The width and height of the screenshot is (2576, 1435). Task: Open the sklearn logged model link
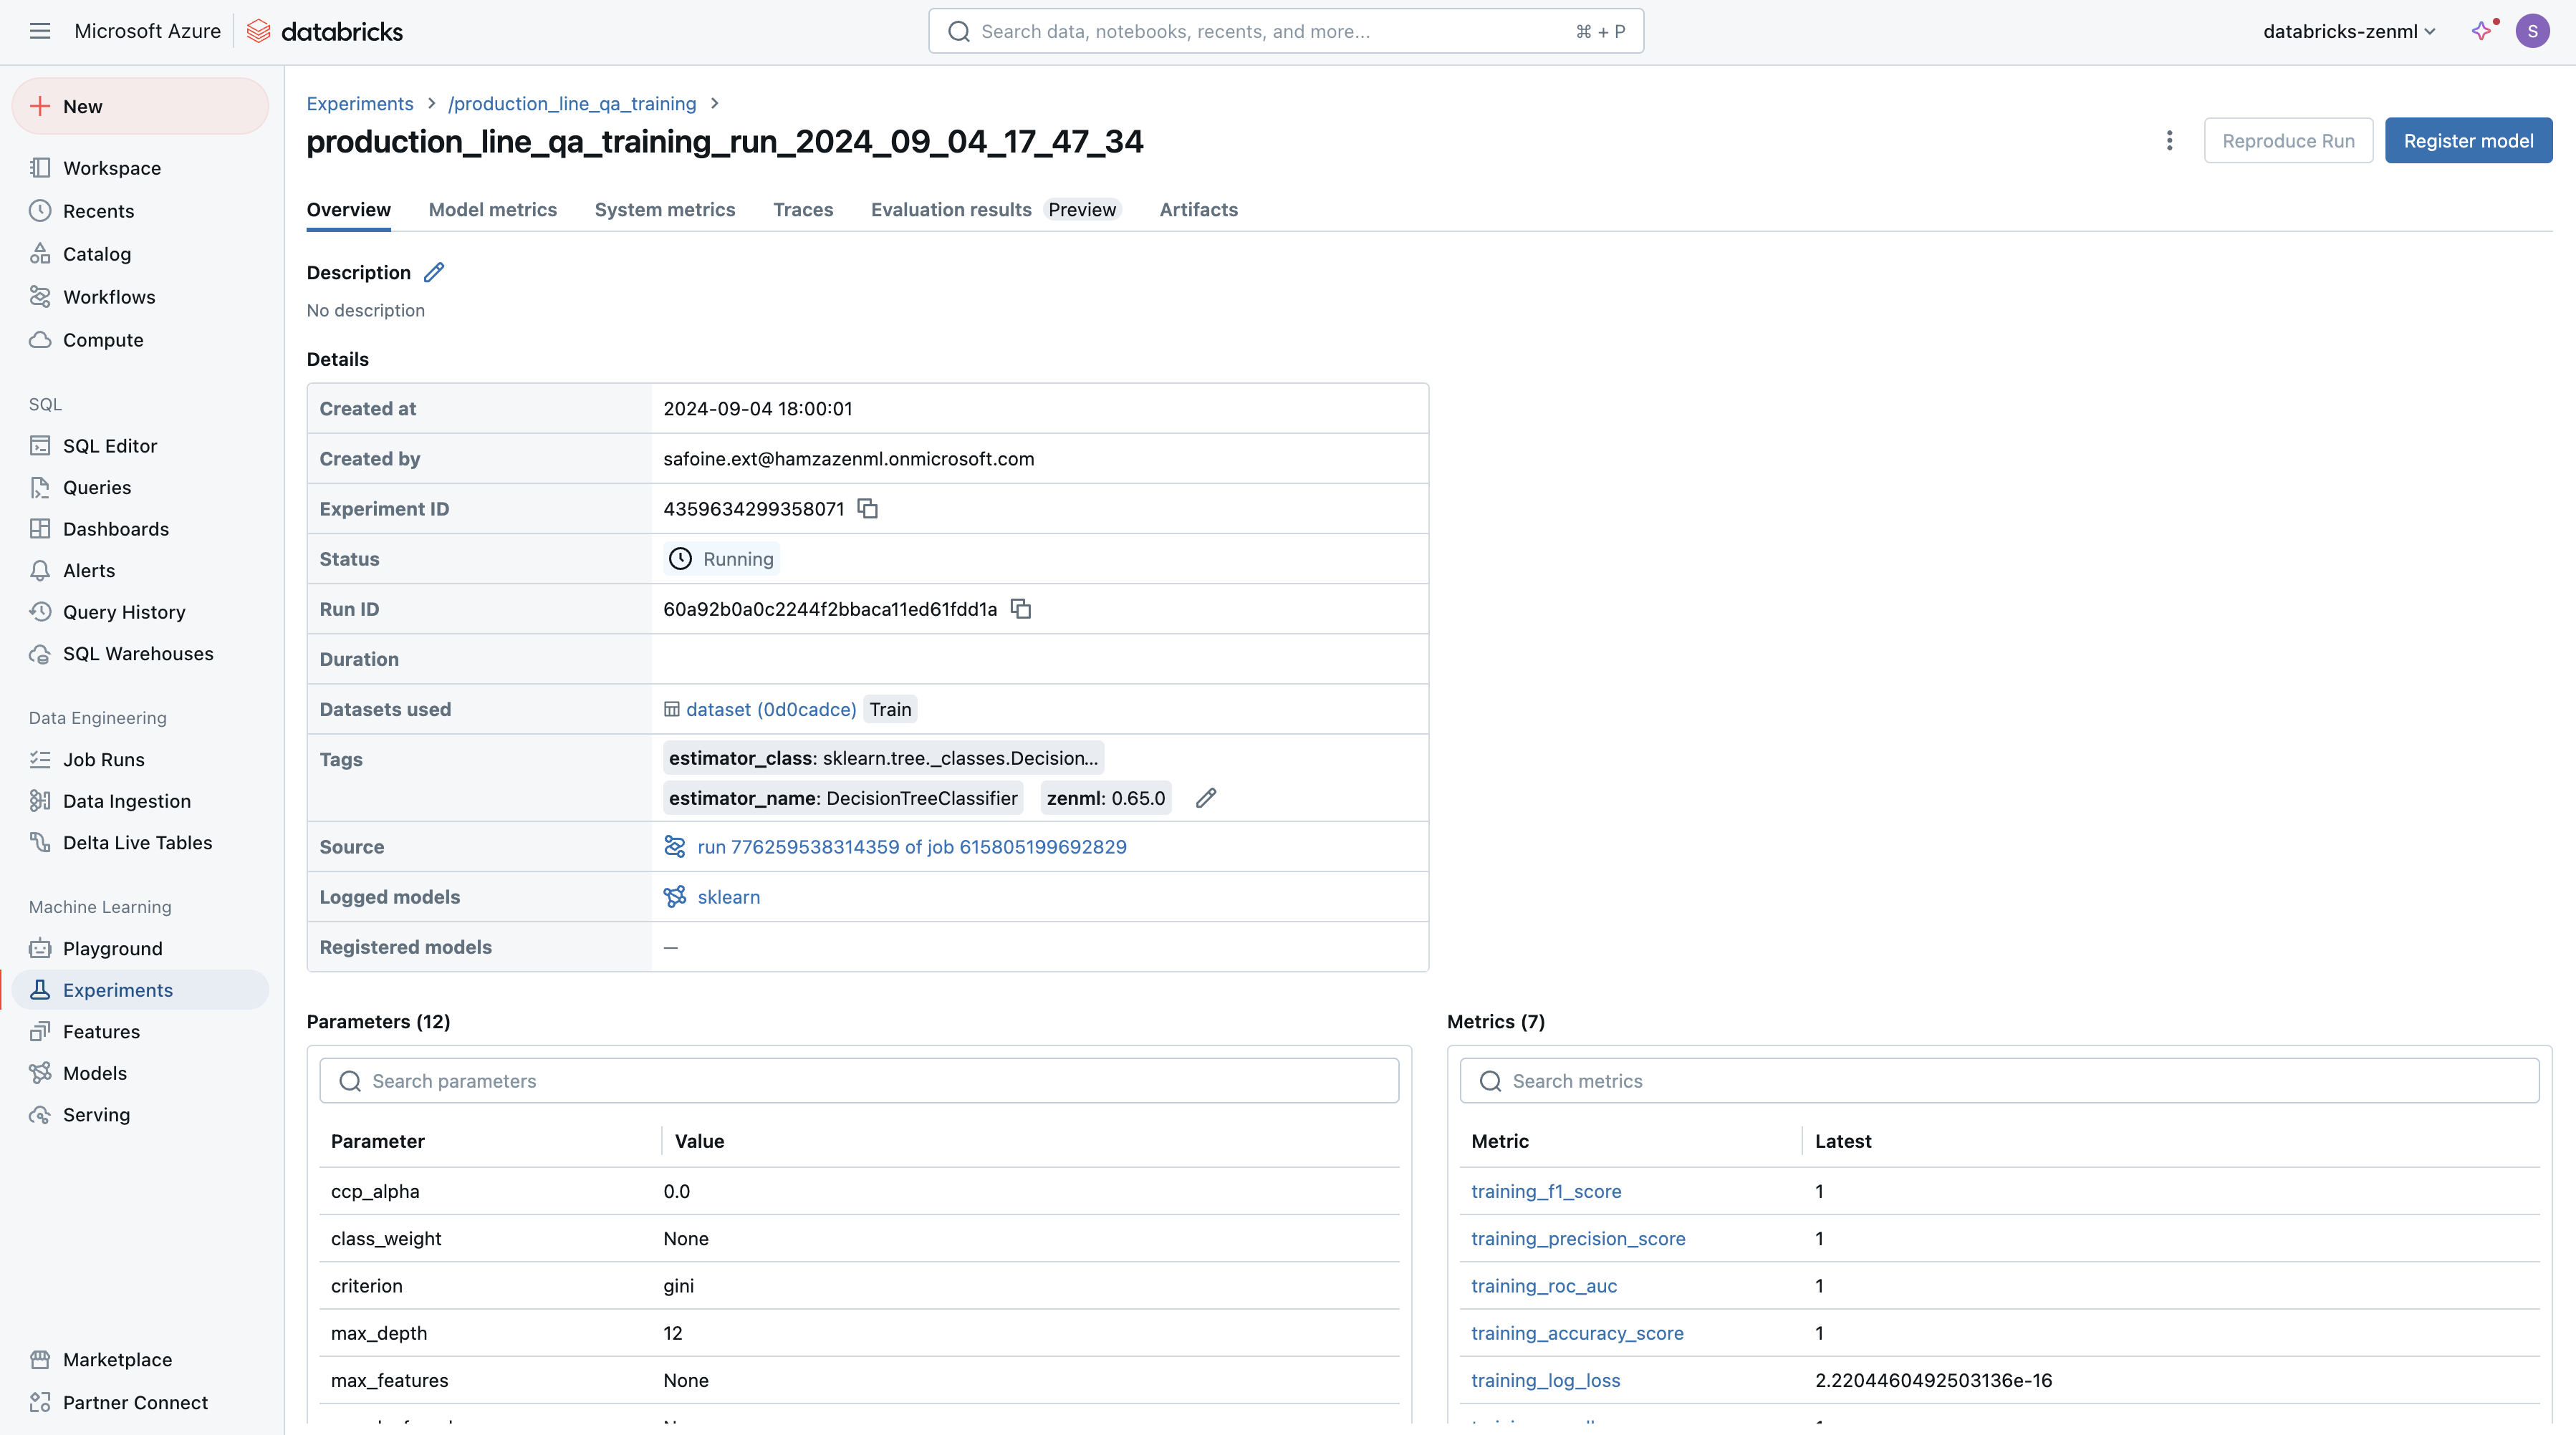(x=728, y=897)
